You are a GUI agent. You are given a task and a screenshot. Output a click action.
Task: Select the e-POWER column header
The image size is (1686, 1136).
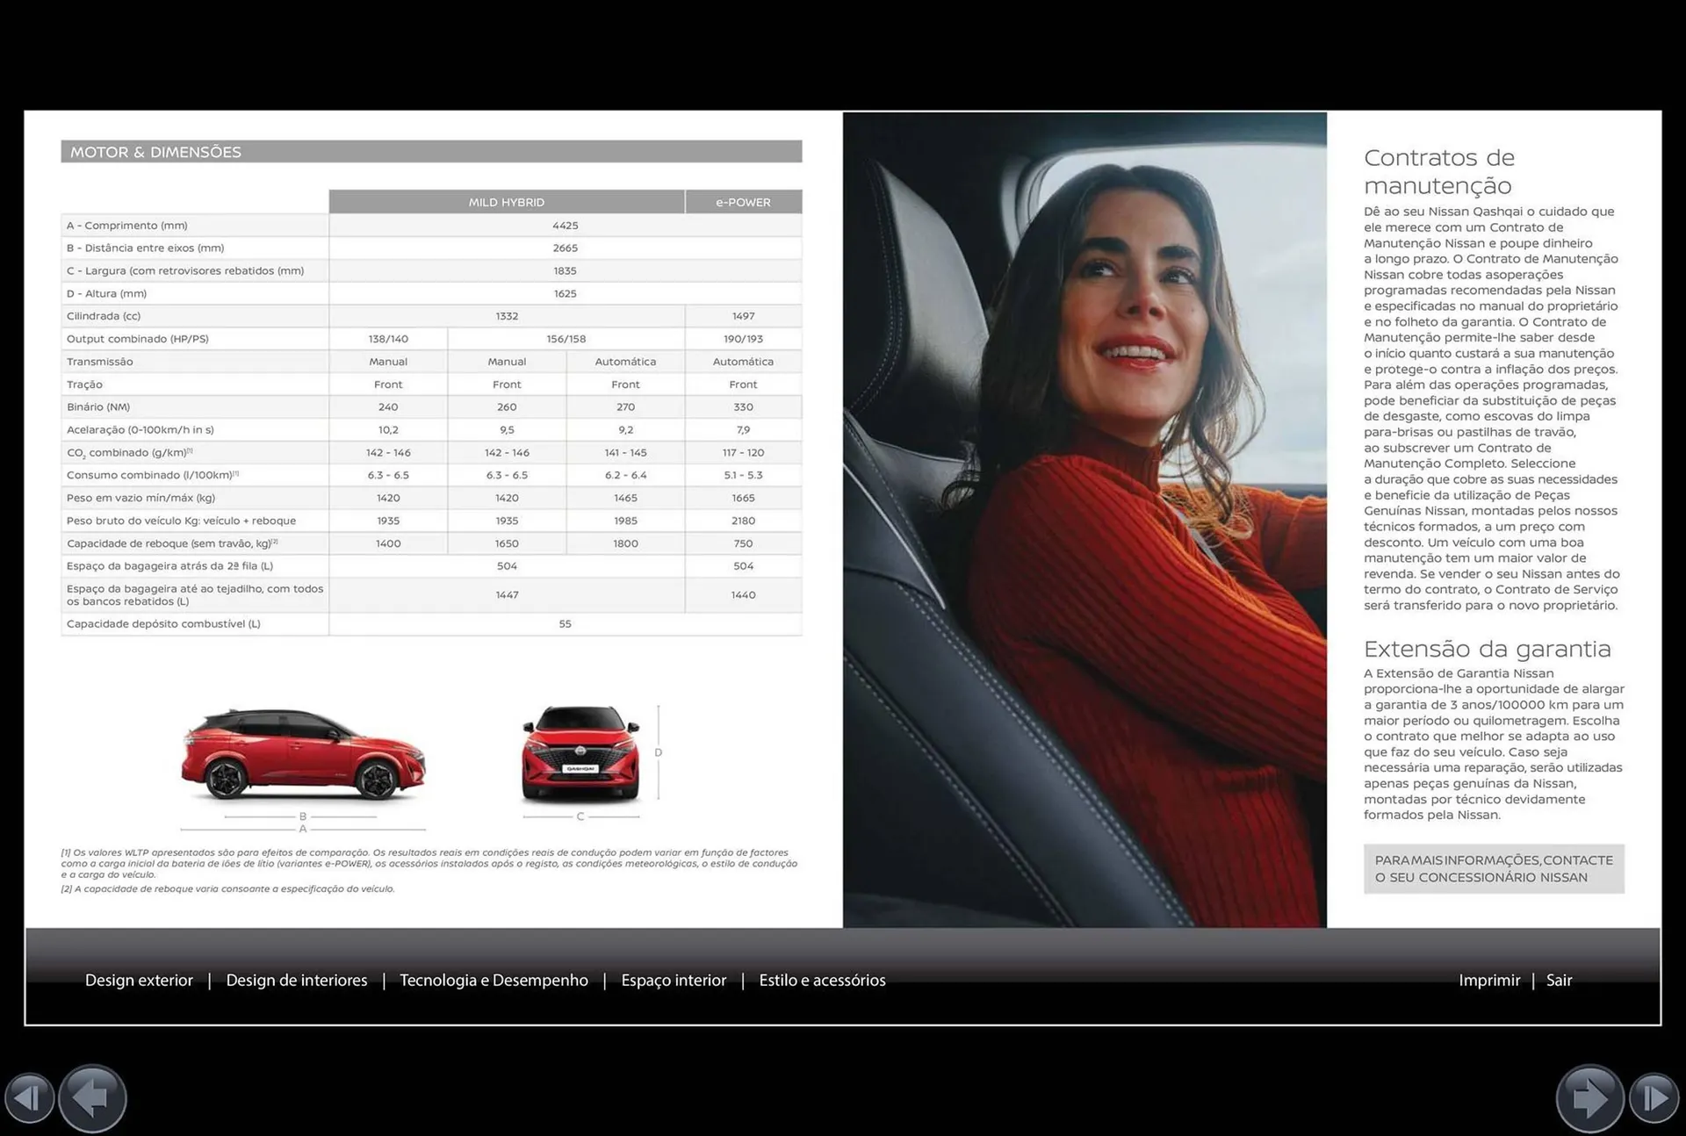coord(743,201)
